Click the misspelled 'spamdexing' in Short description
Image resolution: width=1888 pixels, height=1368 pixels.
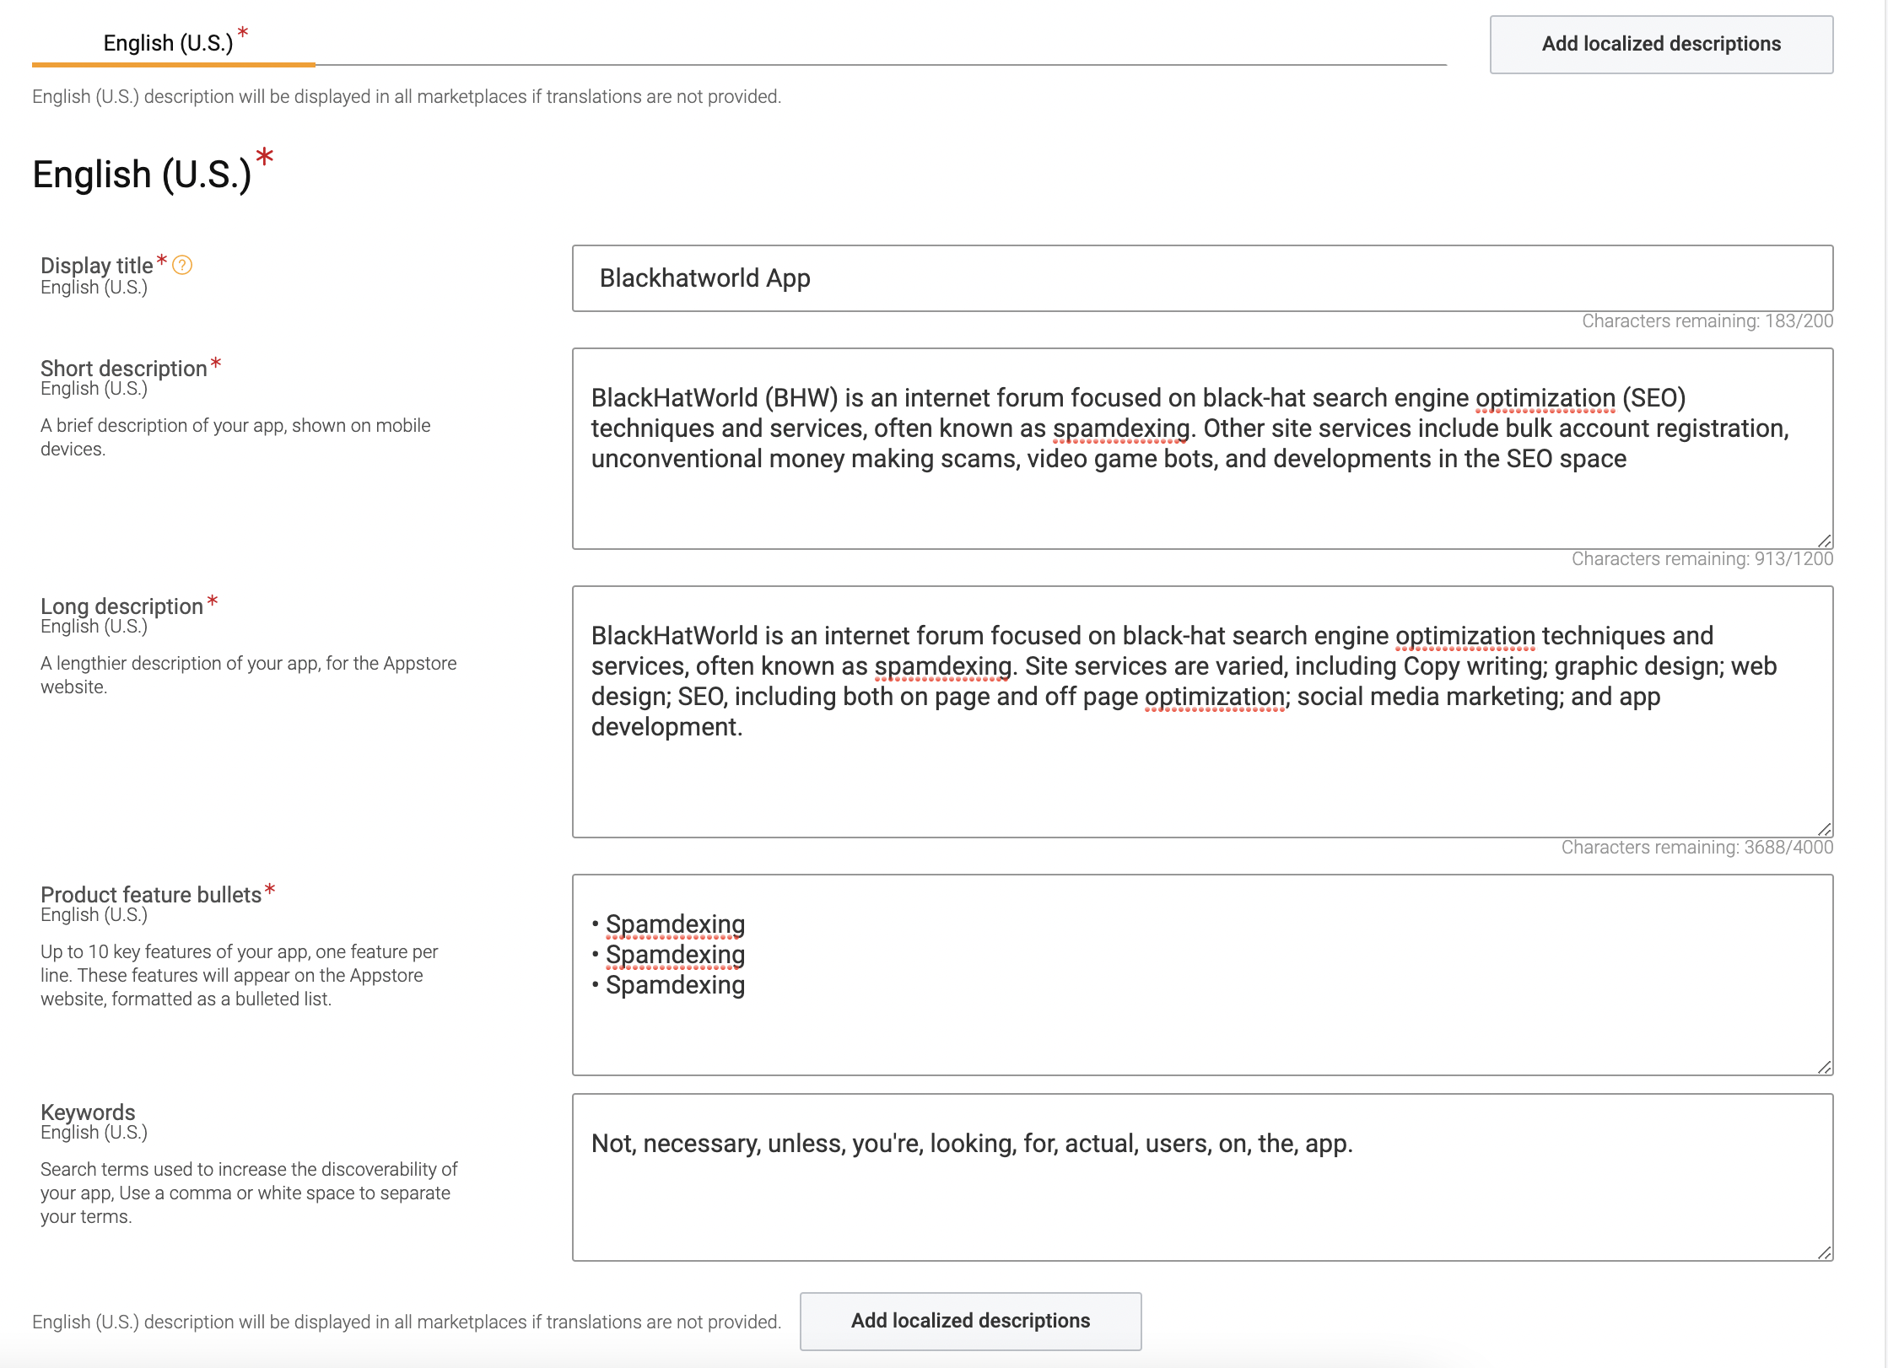[x=1121, y=428]
